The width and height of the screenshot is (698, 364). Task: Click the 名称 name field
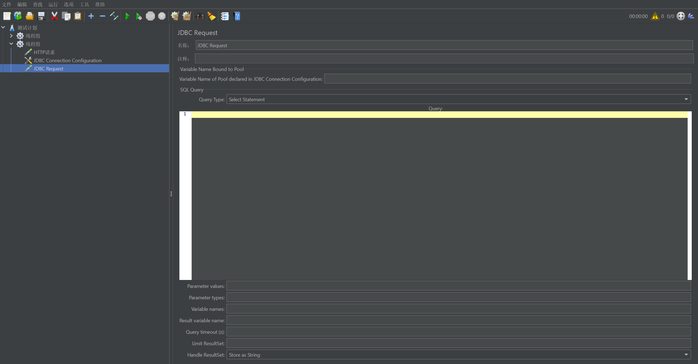[444, 45]
